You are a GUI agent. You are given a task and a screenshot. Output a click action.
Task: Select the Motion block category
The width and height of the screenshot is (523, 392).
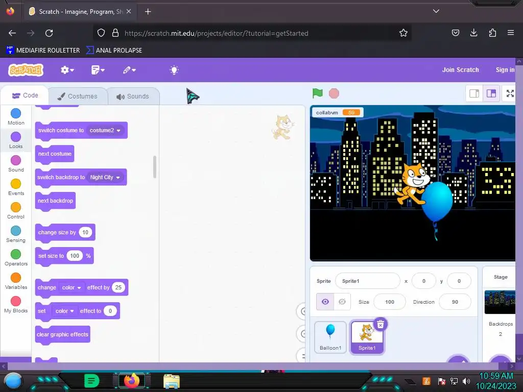(16, 117)
